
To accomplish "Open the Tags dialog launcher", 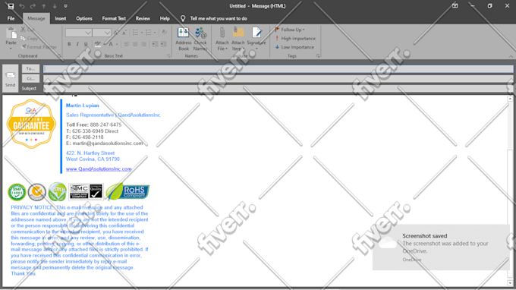I will [x=318, y=56].
